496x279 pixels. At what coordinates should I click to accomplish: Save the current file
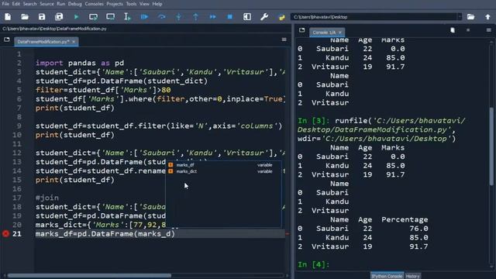[x=42, y=17]
